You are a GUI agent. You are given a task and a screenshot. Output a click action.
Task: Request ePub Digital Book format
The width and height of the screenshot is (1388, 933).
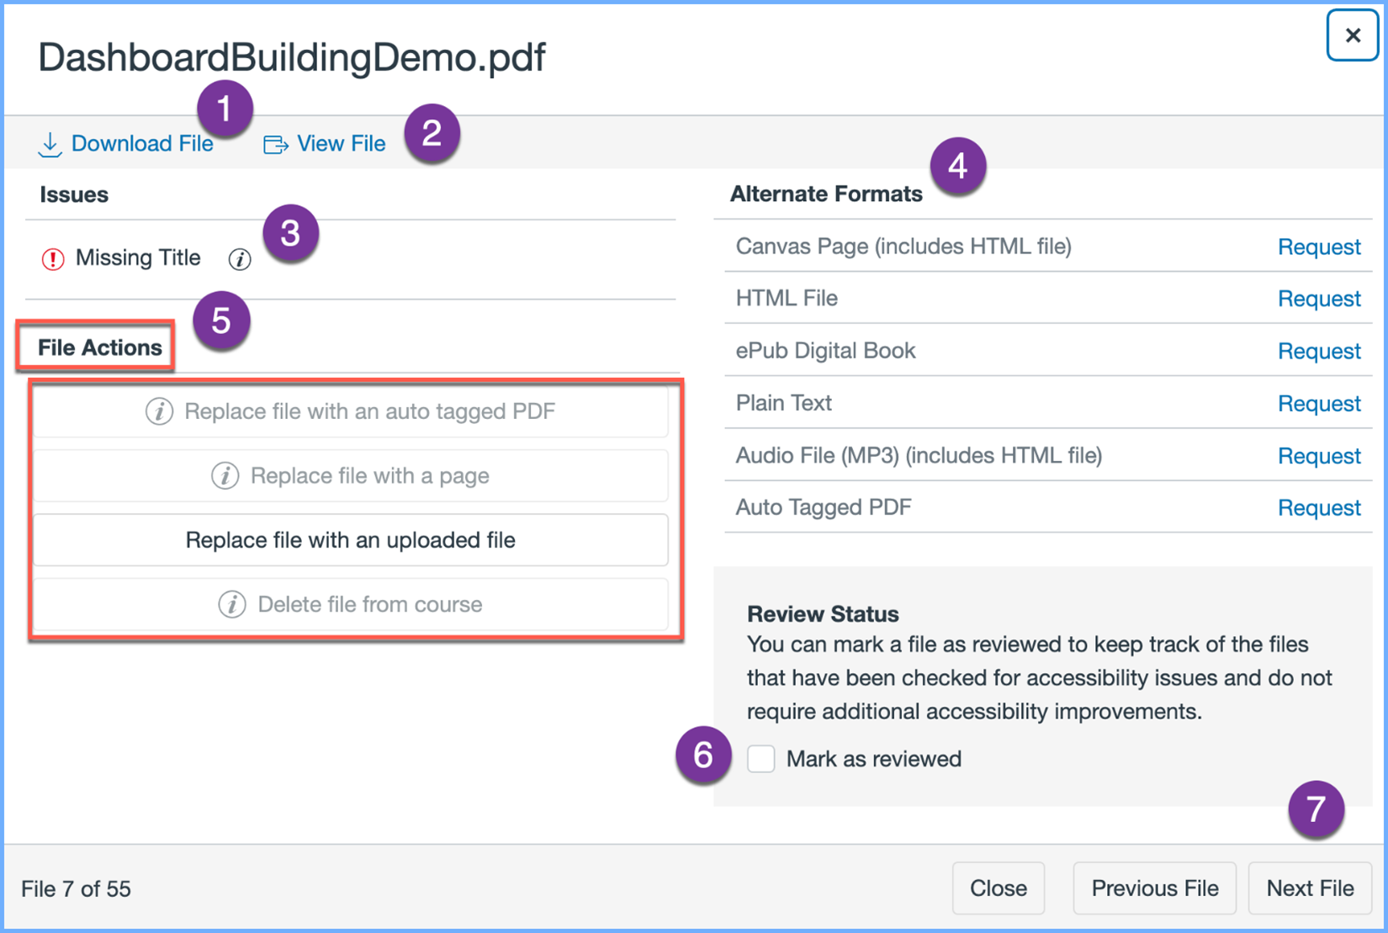(1319, 351)
